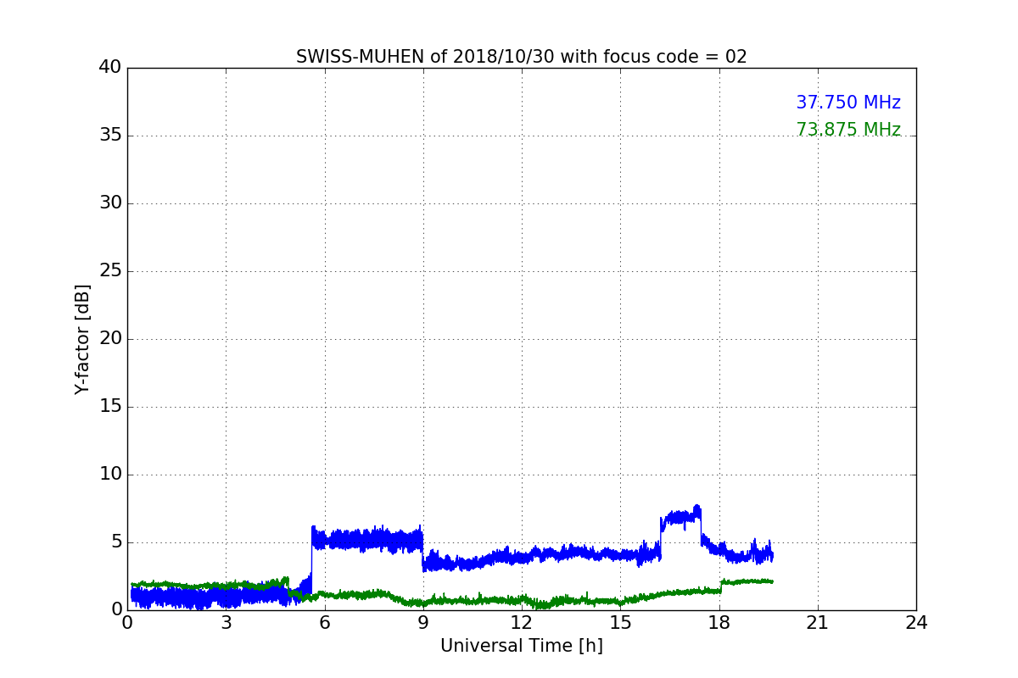Click the green trace step near 18 h
Screen dimensions: 1018x678
point(721,586)
